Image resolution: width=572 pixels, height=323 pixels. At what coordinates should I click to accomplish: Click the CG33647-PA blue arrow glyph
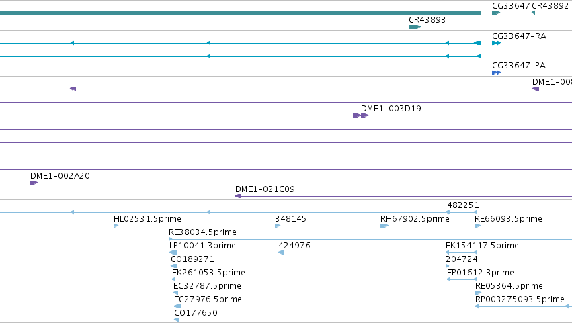496,73
